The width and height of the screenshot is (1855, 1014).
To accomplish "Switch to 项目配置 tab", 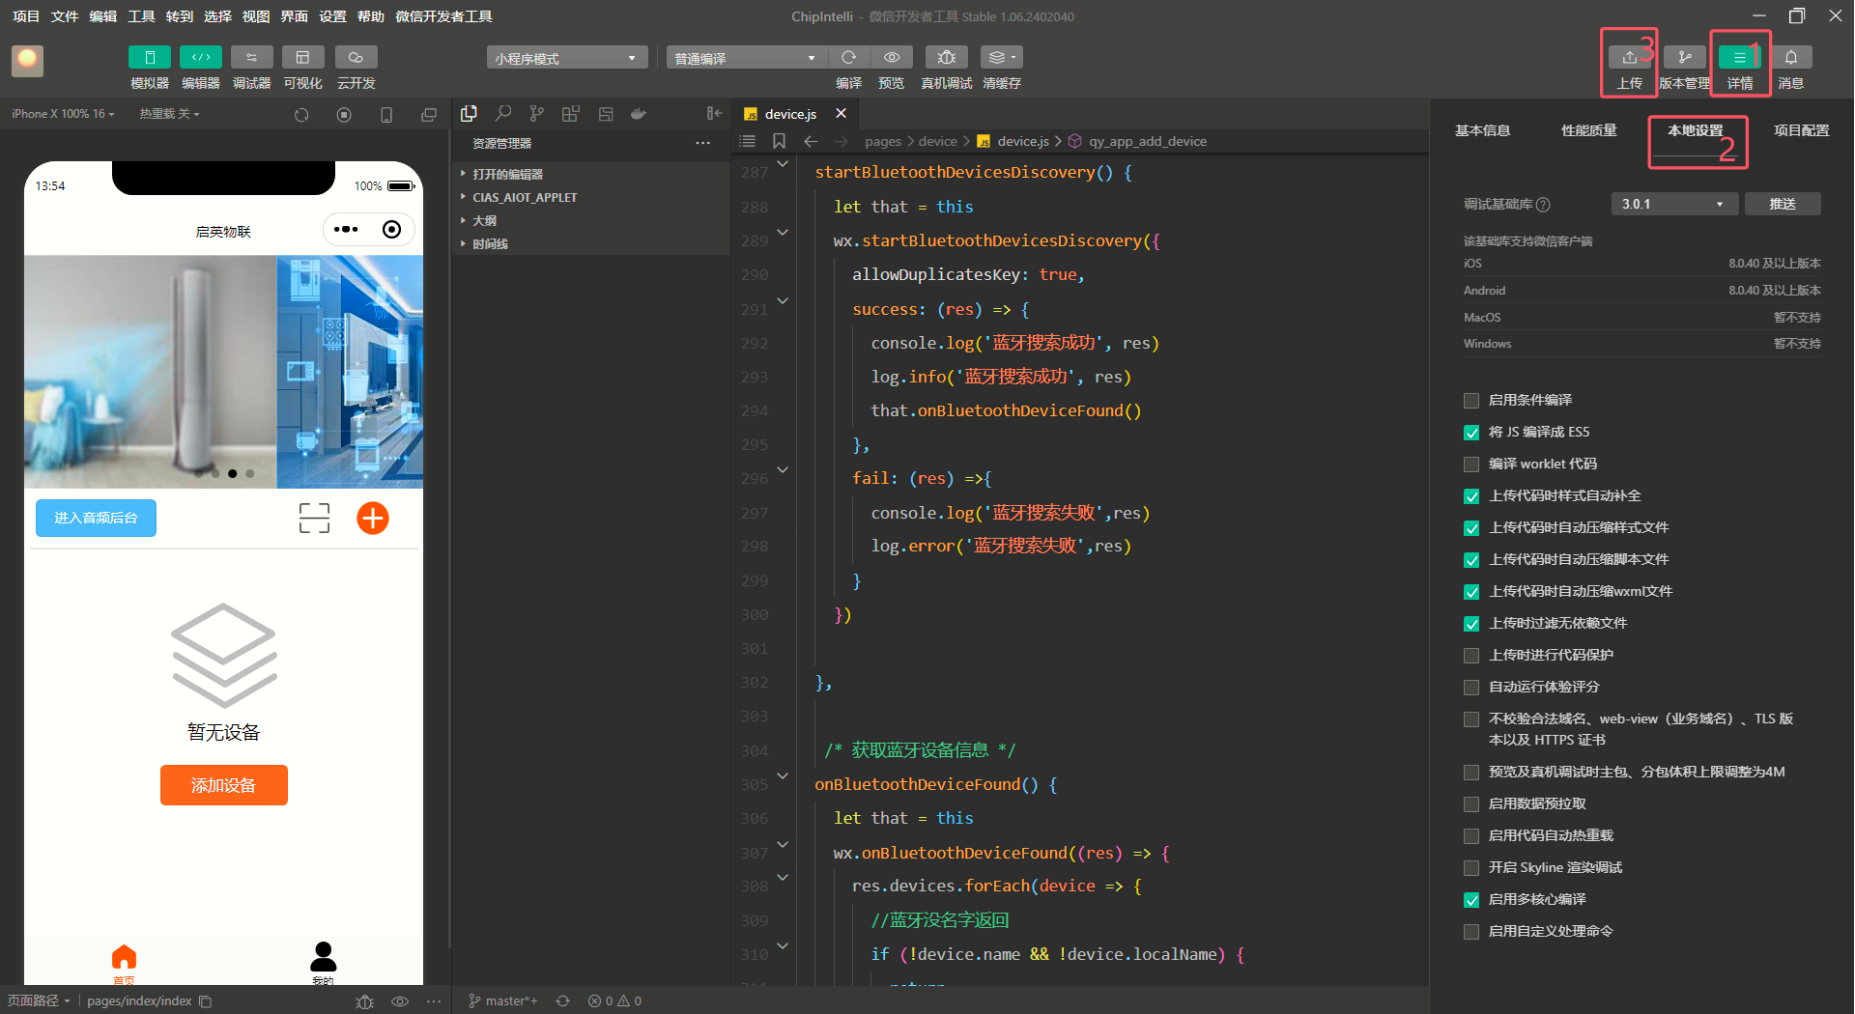I will coord(1802,130).
